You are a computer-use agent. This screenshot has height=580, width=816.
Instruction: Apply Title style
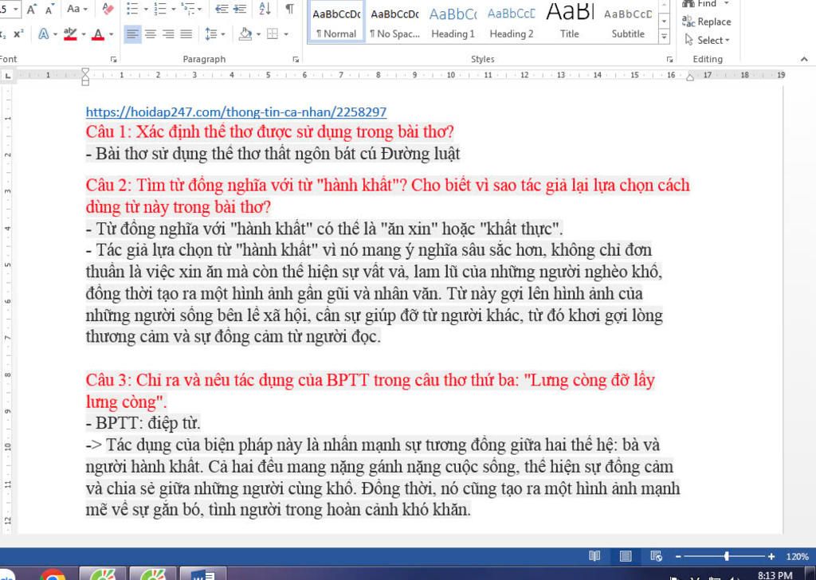pyautogui.click(x=569, y=22)
